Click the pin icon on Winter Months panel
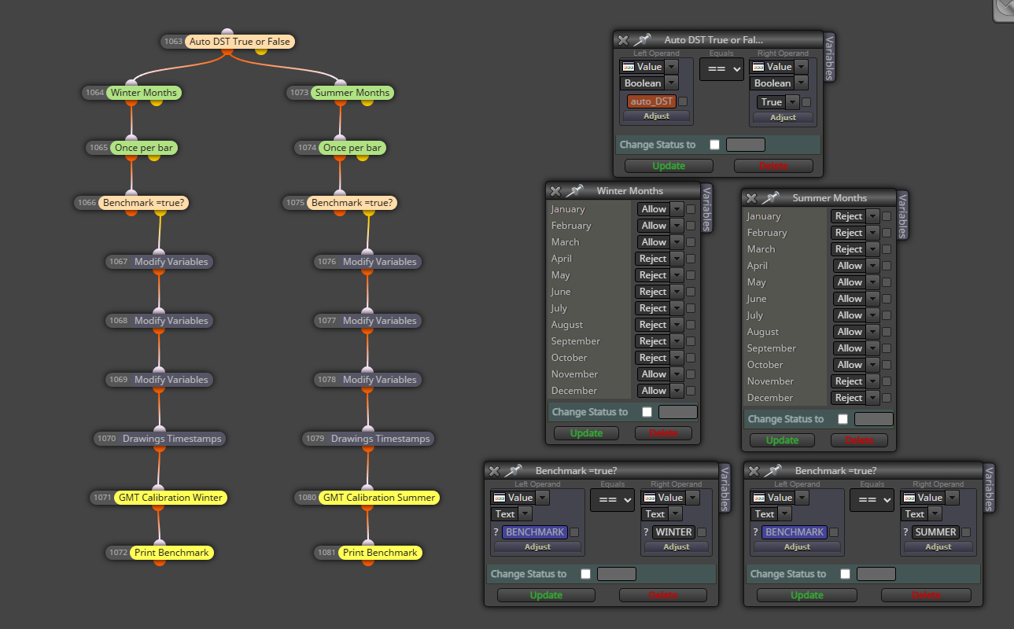Image resolution: width=1014 pixels, height=629 pixels. (576, 190)
